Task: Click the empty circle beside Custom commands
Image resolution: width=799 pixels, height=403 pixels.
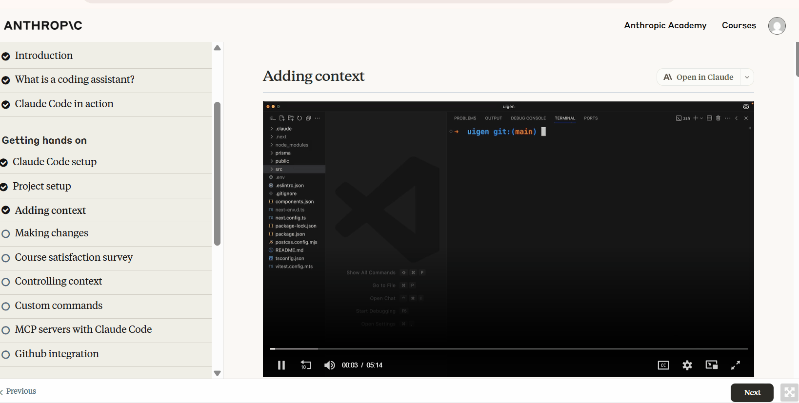Action: click(x=6, y=307)
